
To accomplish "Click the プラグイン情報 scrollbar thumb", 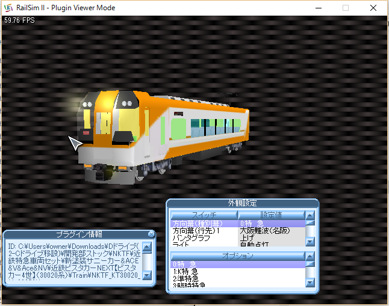I will tap(147, 252).
